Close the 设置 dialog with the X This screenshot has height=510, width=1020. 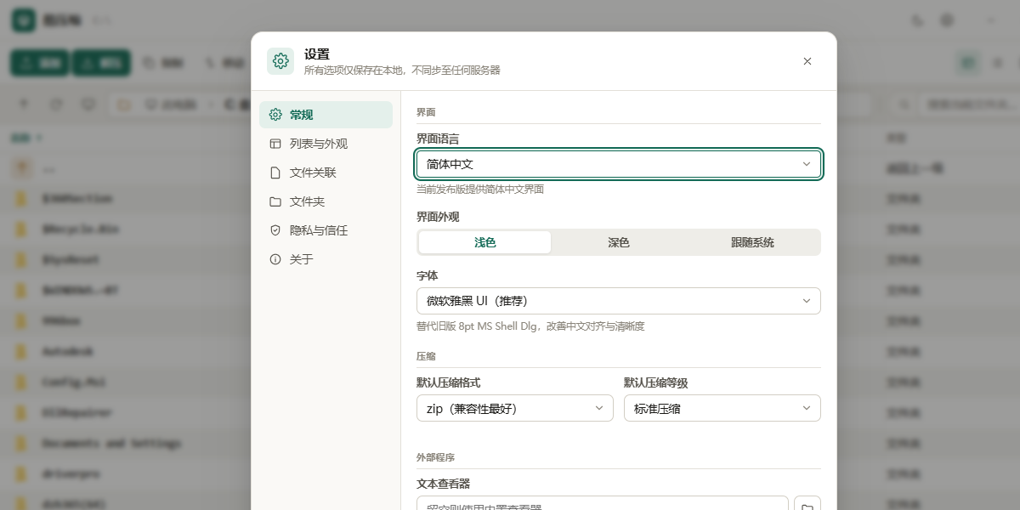[x=807, y=61]
